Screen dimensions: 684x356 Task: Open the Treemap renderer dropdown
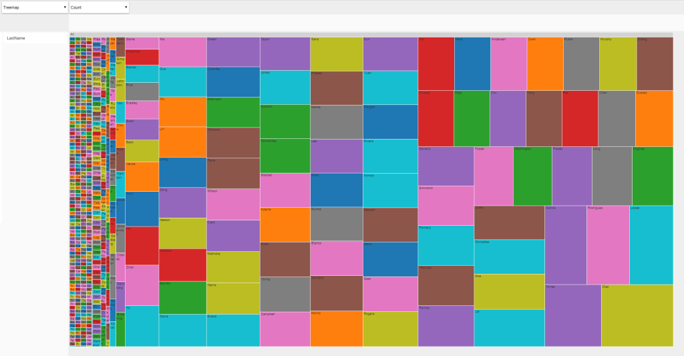(35, 7)
